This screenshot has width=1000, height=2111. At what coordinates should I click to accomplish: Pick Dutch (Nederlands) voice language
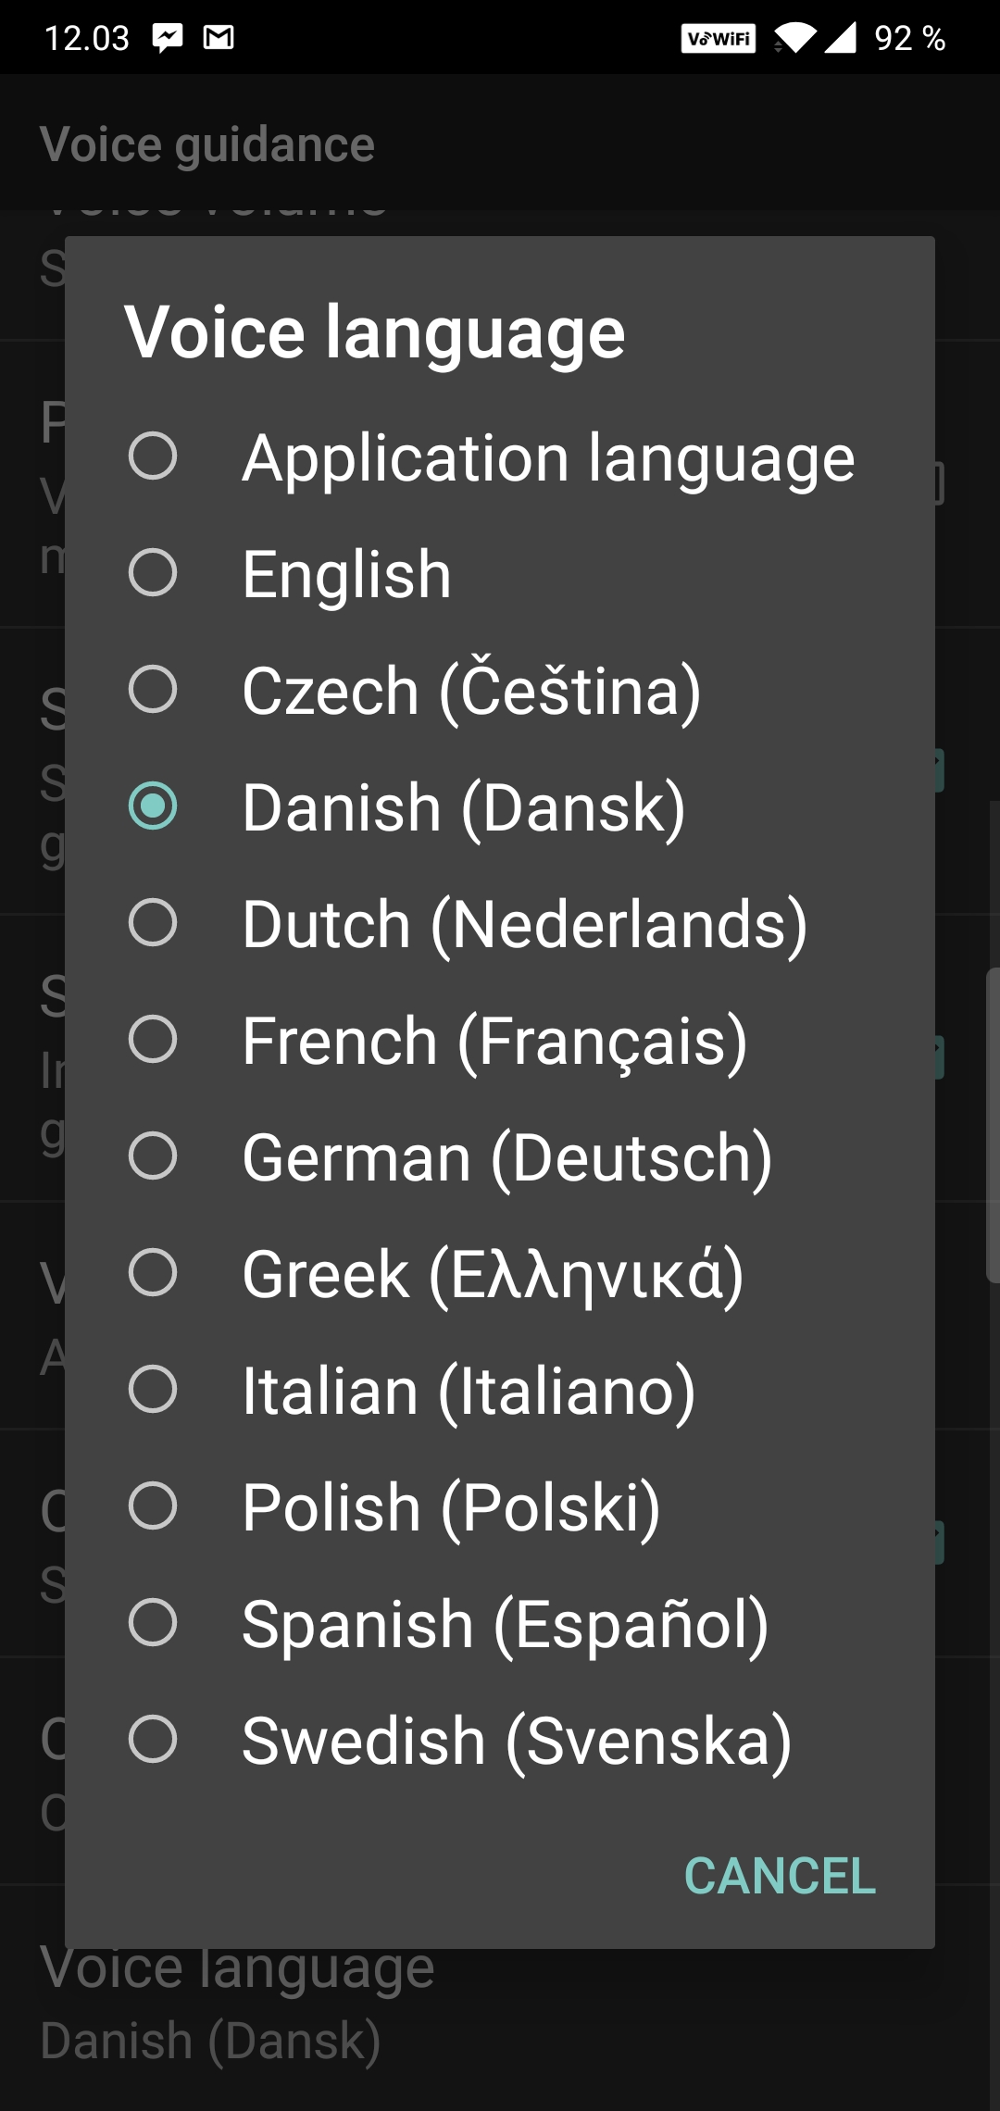[500, 923]
